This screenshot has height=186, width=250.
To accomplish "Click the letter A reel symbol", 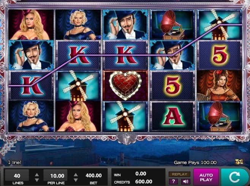I will (172, 116).
